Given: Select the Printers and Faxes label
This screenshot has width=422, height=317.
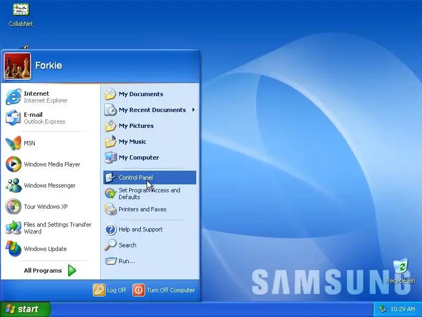Looking at the screenshot, I should [142, 209].
